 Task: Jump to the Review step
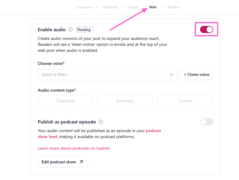coord(173,7)
